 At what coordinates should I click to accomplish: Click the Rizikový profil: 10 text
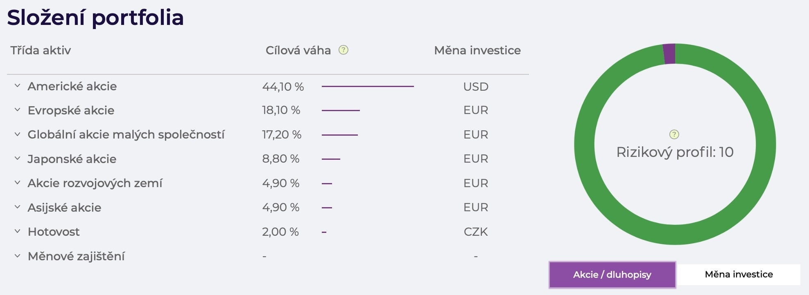tap(675, 152)
